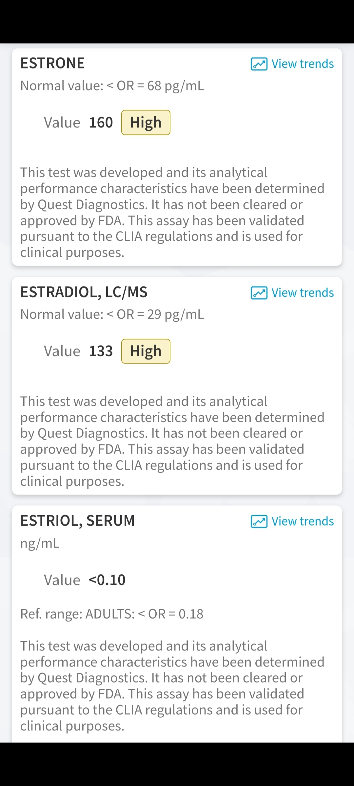Tap the Estrone Quest Diagnostics disclaimer paragraph
354x786 pixels.
172,213
